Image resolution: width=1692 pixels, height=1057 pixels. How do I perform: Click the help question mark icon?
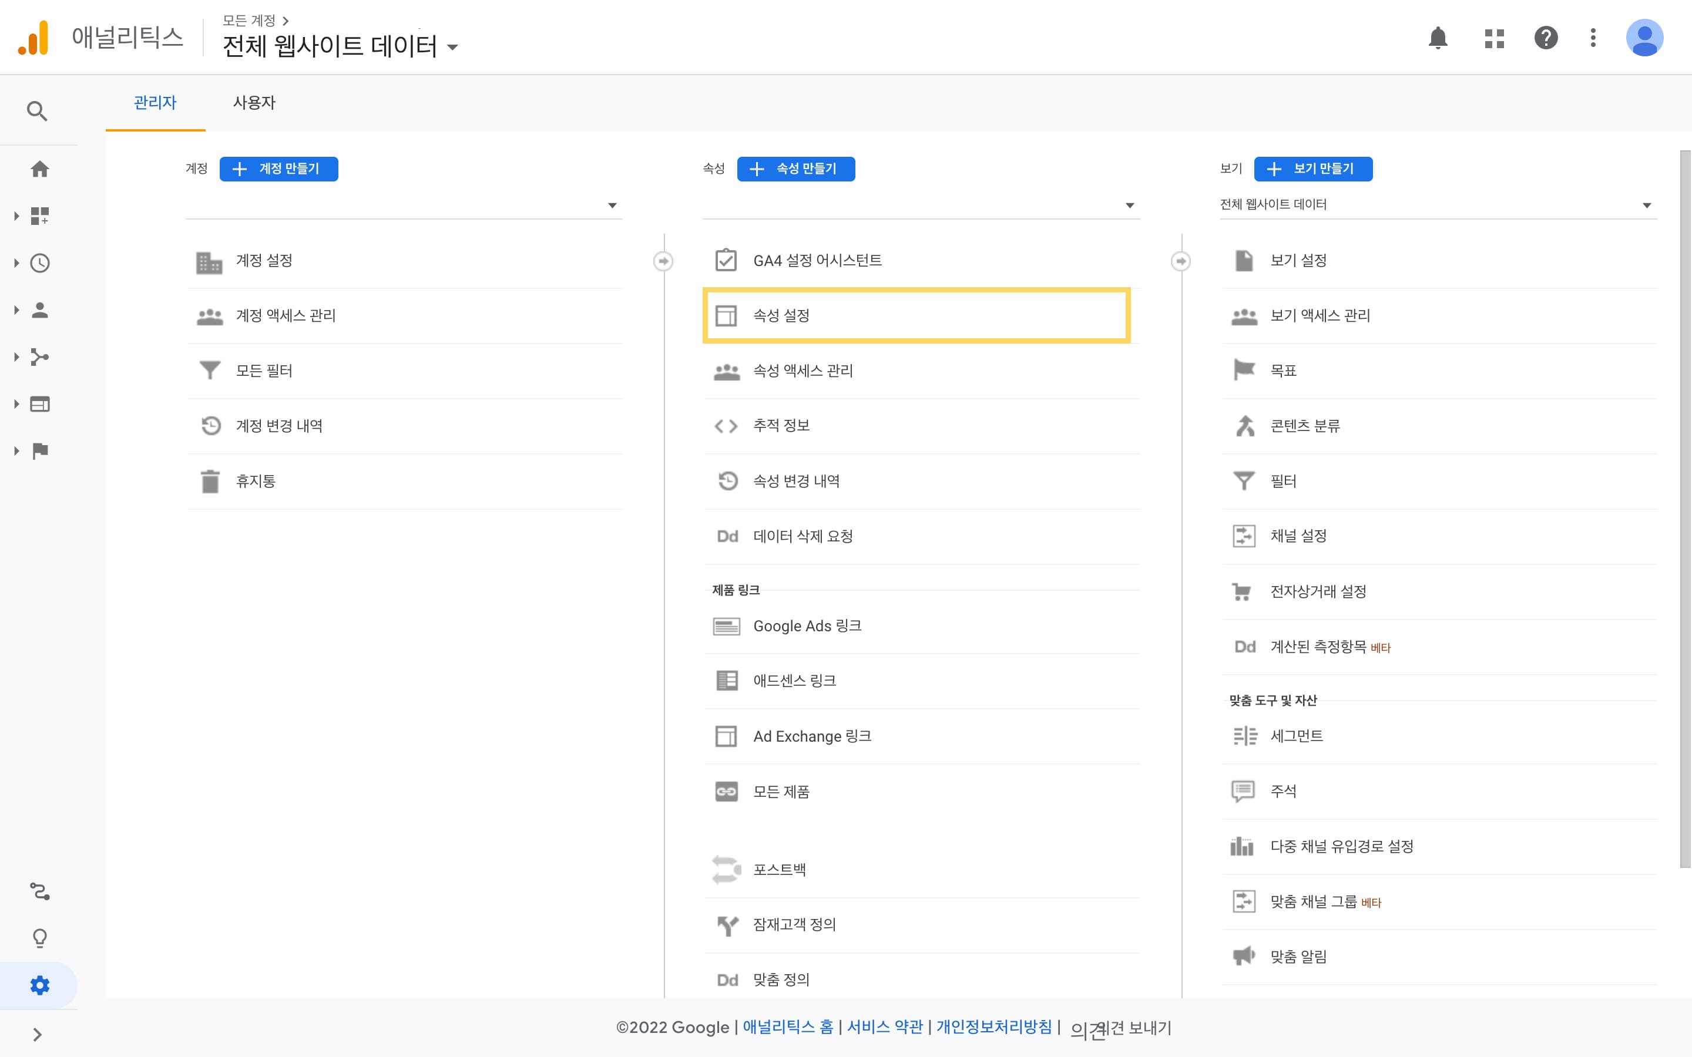[1545, 38]
